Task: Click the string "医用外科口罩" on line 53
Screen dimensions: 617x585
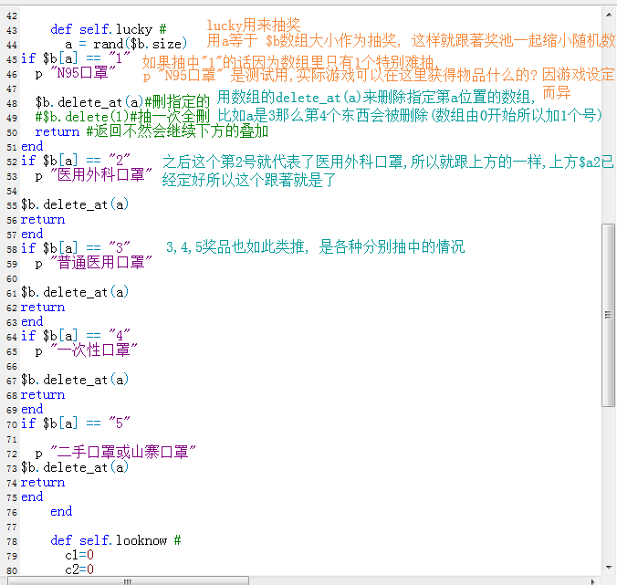Action: 101,175
